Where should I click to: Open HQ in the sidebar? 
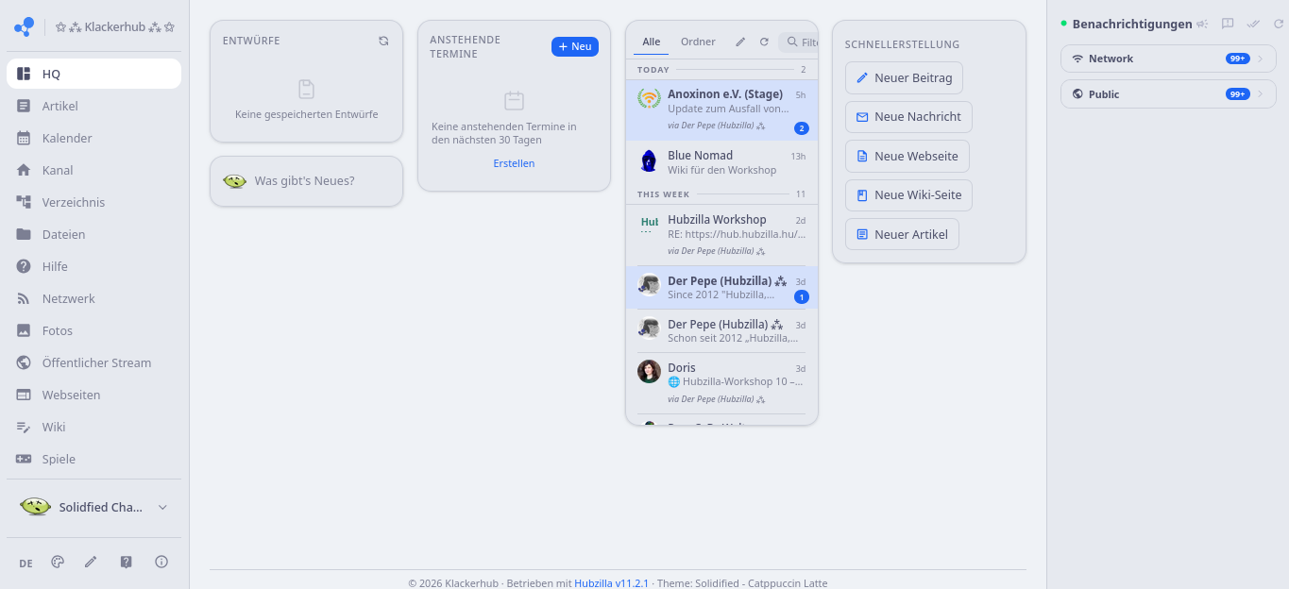(x=93, y=74)
